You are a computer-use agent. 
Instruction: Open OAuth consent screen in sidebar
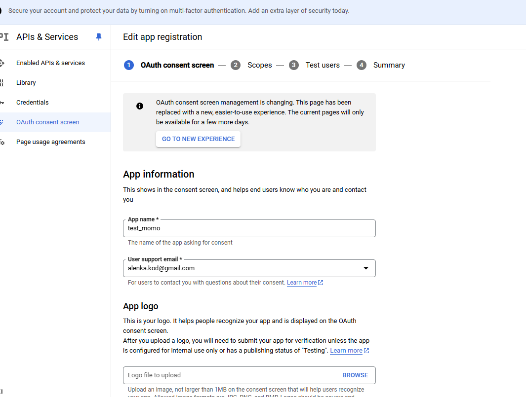tap(47, 122)
